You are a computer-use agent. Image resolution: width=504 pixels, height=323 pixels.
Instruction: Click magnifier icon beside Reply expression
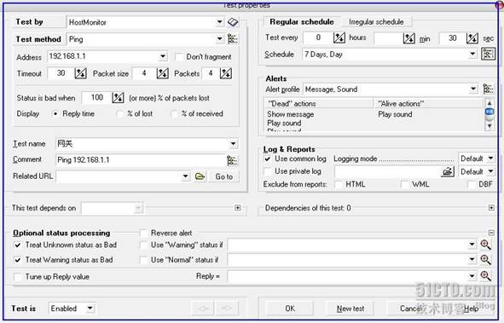click(485, 276)
